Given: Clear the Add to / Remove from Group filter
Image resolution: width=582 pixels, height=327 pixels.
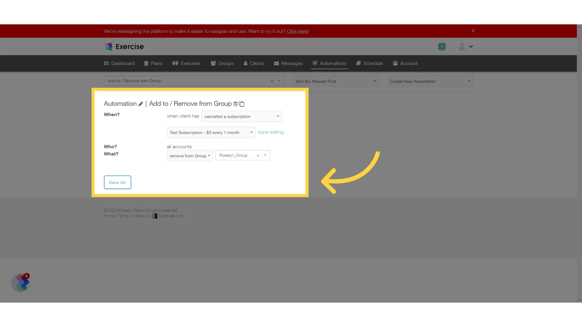Looking at the screenshot, I should (272, 81).
